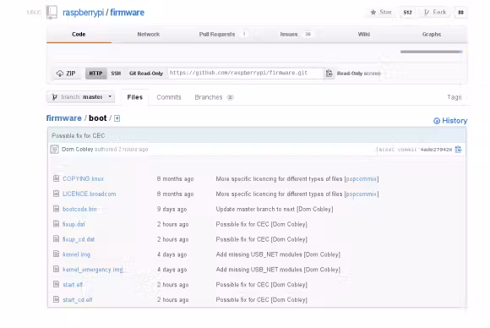Open the bootcode.bin file
This screenshot has width=490, height=328.
tap(79, 209)
